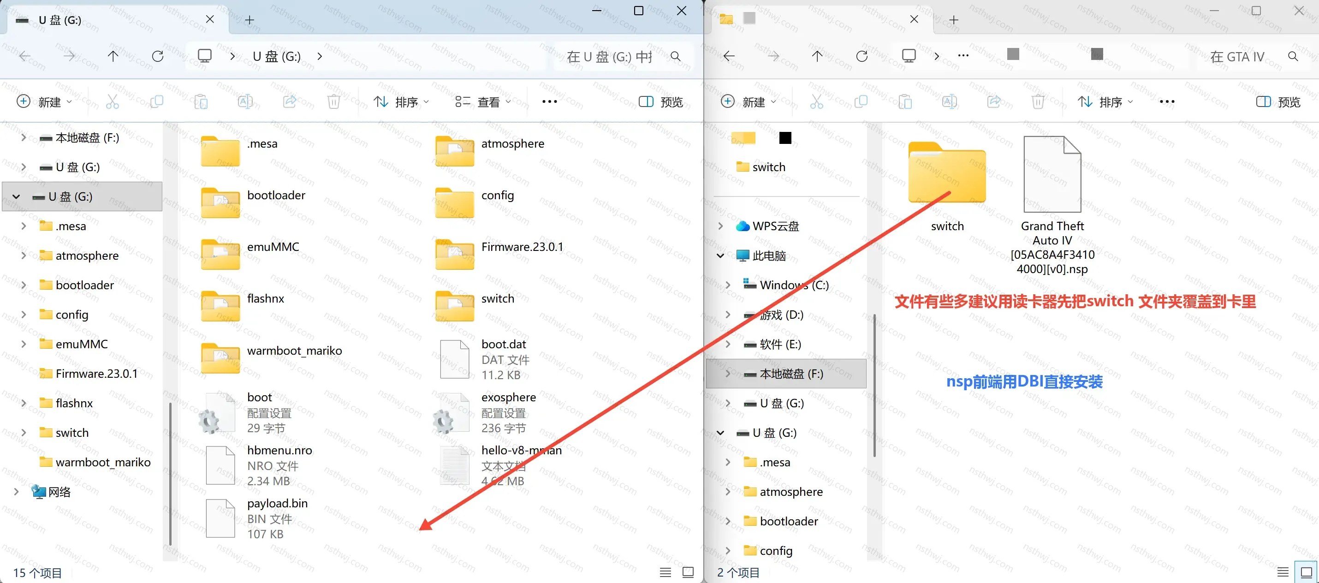Click Delete trash icon in right window
Image resolution: width=1319 pixels, height=583 pixels.
click(1038, 101)
